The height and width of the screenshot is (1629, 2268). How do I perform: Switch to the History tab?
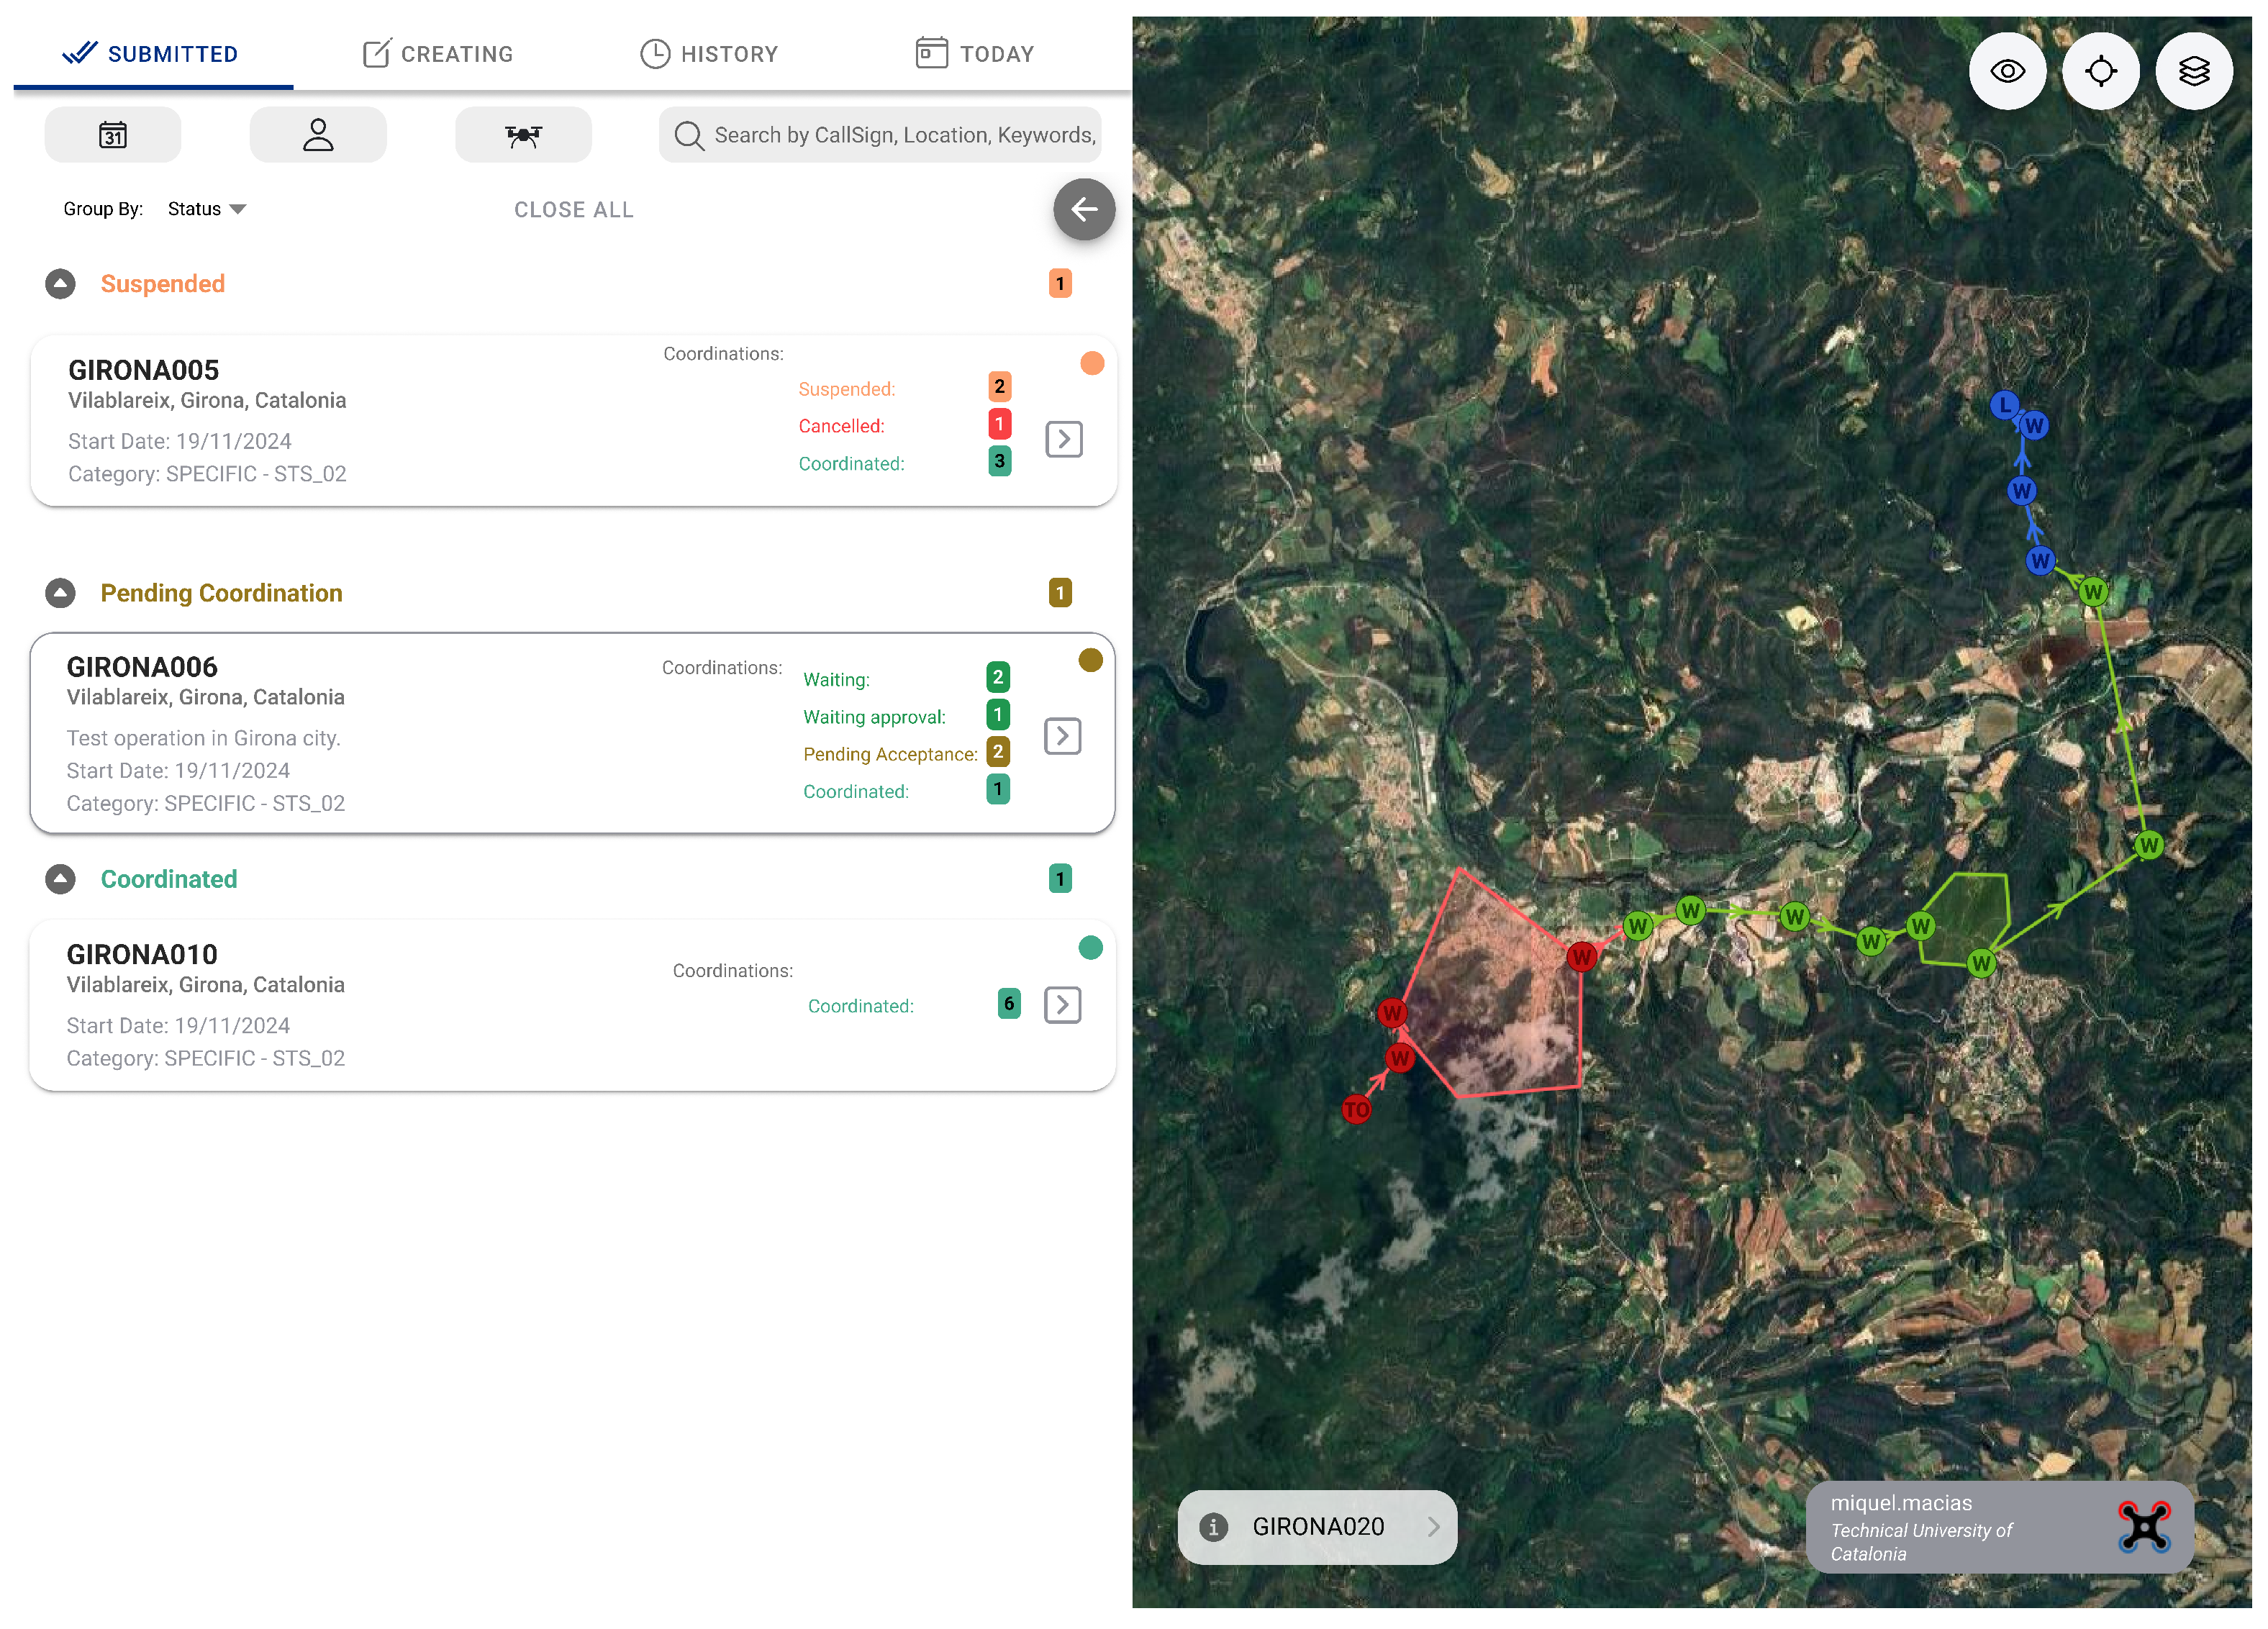pyautogui.click(x=709, y=54)
